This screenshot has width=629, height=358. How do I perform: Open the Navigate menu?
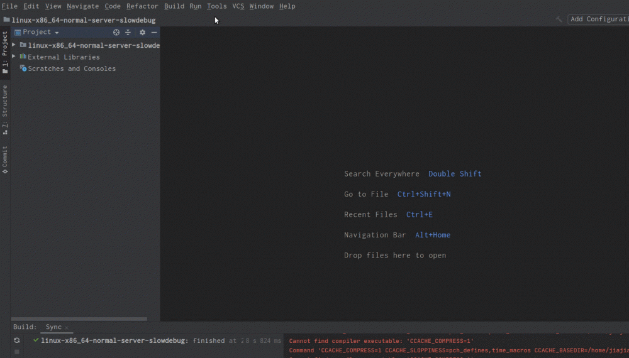point(82,6)
